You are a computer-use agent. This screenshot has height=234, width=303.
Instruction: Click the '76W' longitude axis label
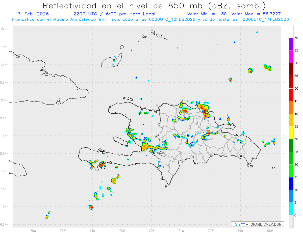[33, 230]
